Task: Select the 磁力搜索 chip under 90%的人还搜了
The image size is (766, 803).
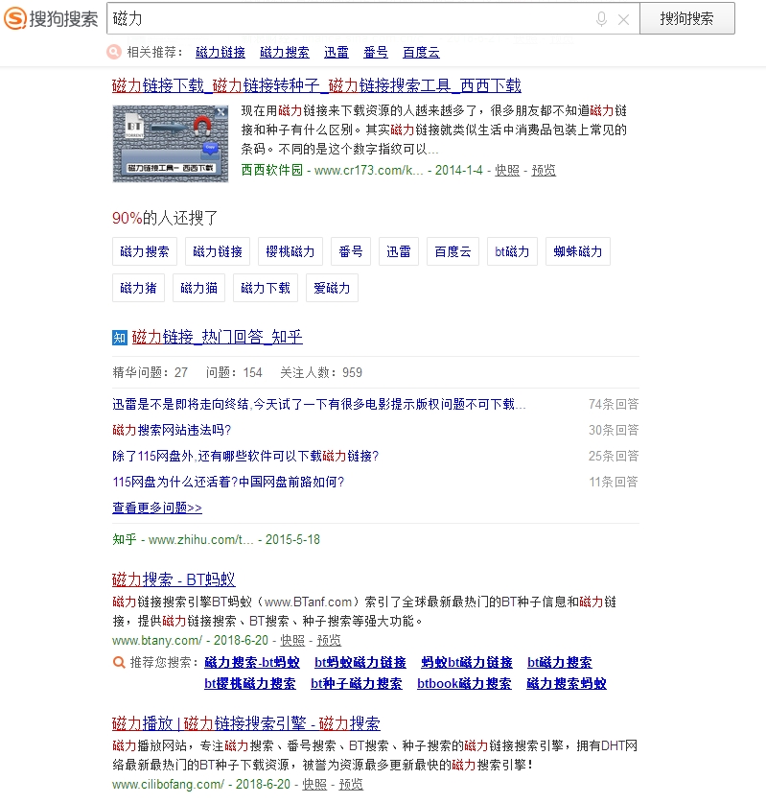Action: (145, 251)
